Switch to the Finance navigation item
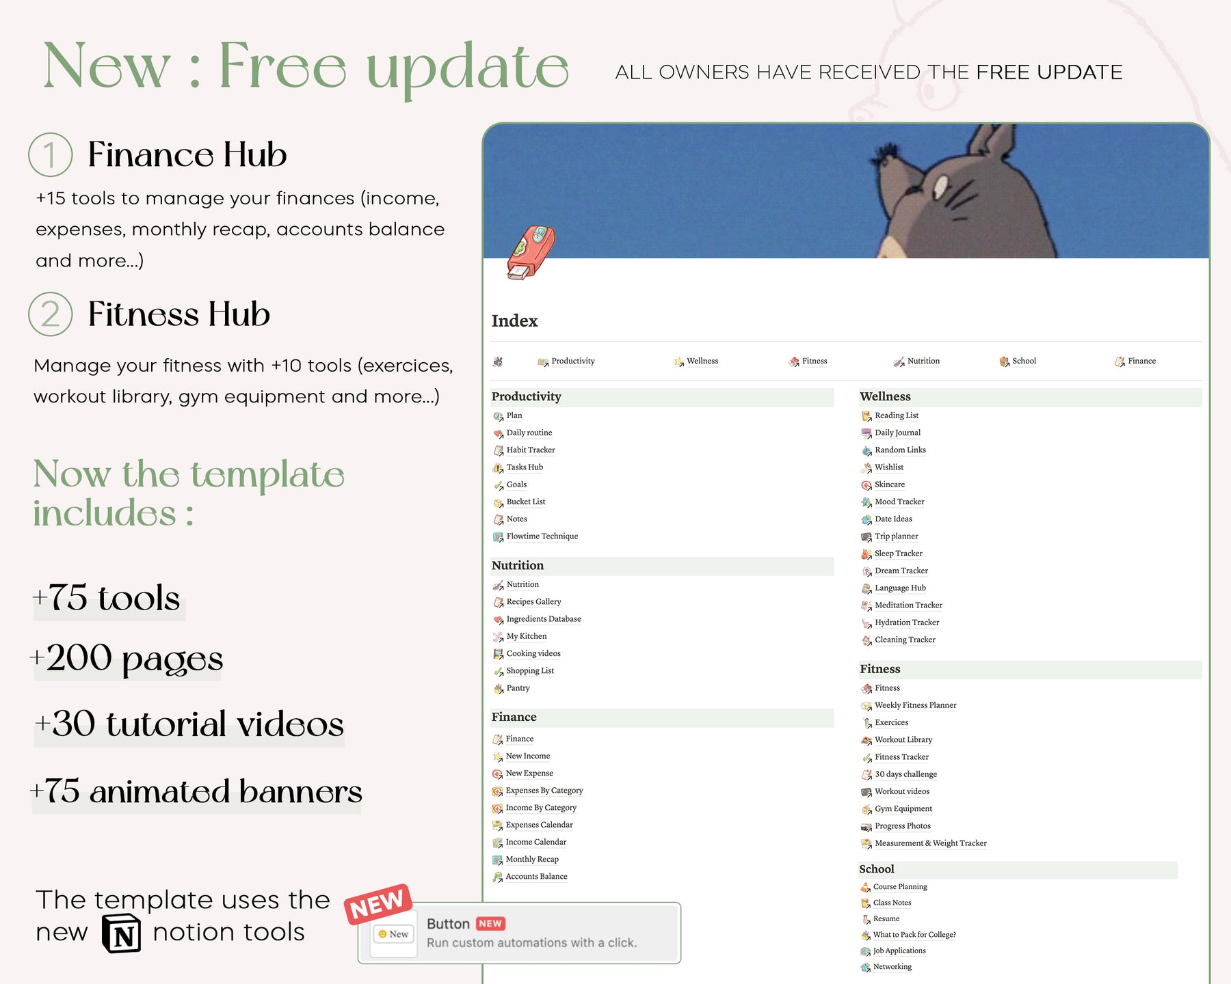The image size is (1231, 984). click(x=1141, y=361)
